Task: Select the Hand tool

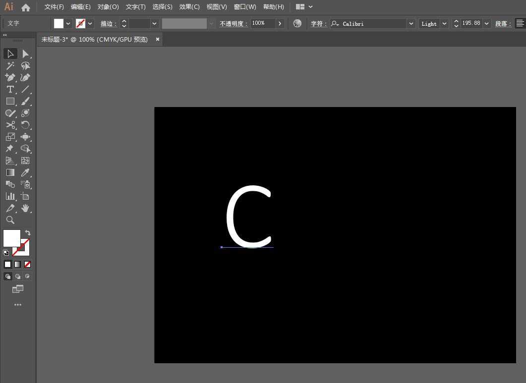Action: 25,208
